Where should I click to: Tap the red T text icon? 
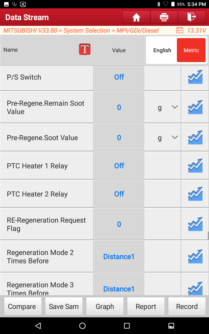pyautogui.click(x=85, y=49)
